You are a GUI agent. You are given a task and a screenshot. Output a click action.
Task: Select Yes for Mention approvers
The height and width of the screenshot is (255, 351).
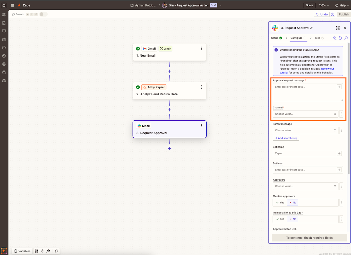[x=280, y=203]
